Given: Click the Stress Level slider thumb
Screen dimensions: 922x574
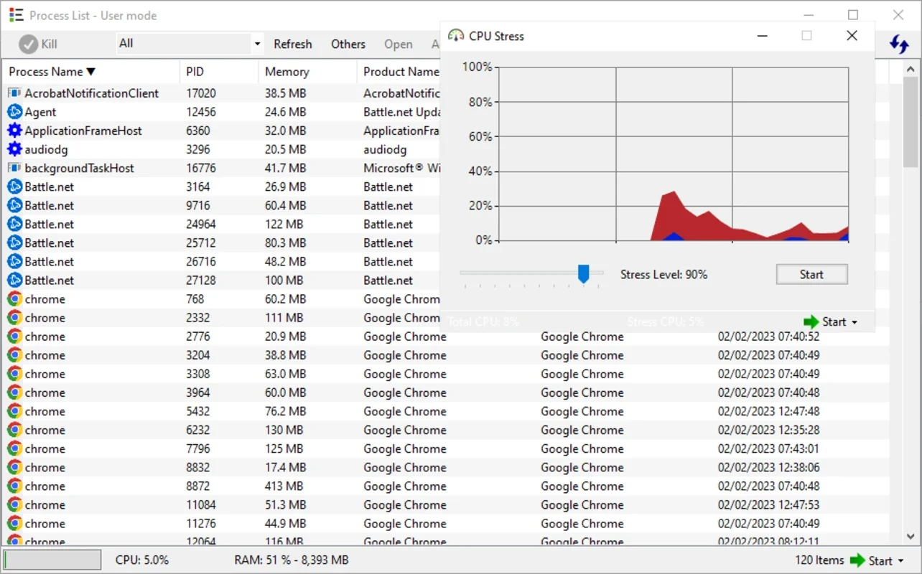Looking at the screenshot, I should pos(584,274).
